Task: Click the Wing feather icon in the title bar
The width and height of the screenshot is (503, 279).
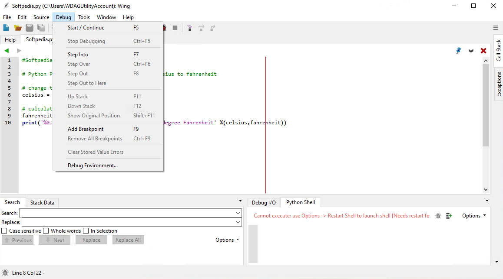Action: point(6,6)
